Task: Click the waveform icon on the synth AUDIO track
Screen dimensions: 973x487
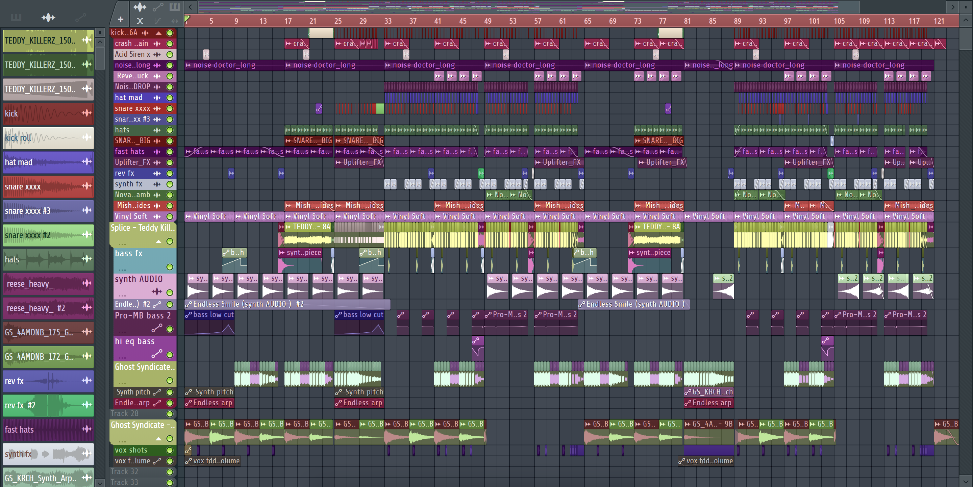Action: coord(157,291)
